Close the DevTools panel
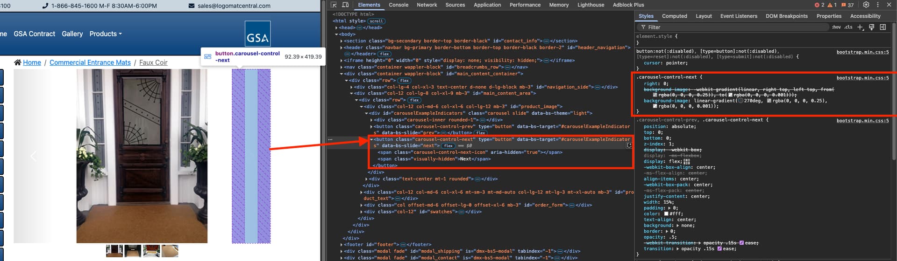Screen dimensions: 897x261 pos(889,5)
